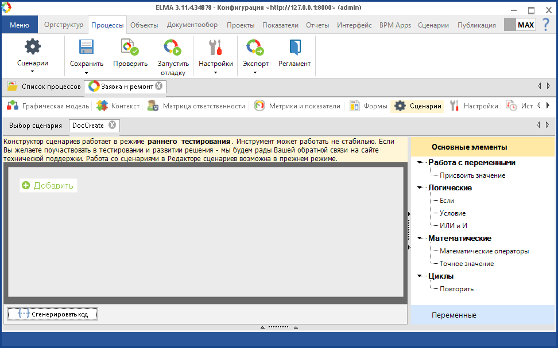Click the Основные элементы panel header
The height and width of the screenshot is (348, 558).
coord(483,147)
